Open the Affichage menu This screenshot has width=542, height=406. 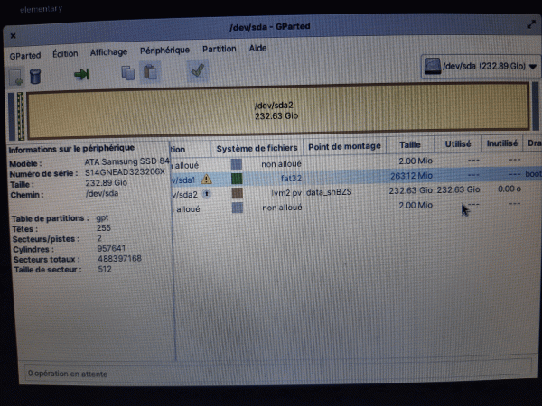click(x=108, y=52)
